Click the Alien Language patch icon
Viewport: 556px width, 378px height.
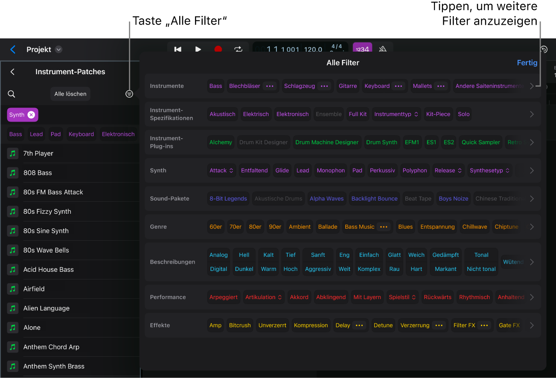pos(13,308)
